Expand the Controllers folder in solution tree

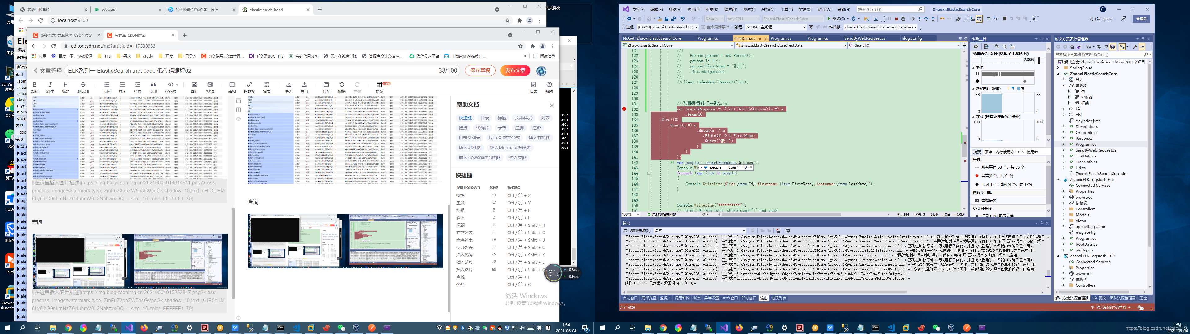point(1063,209)
